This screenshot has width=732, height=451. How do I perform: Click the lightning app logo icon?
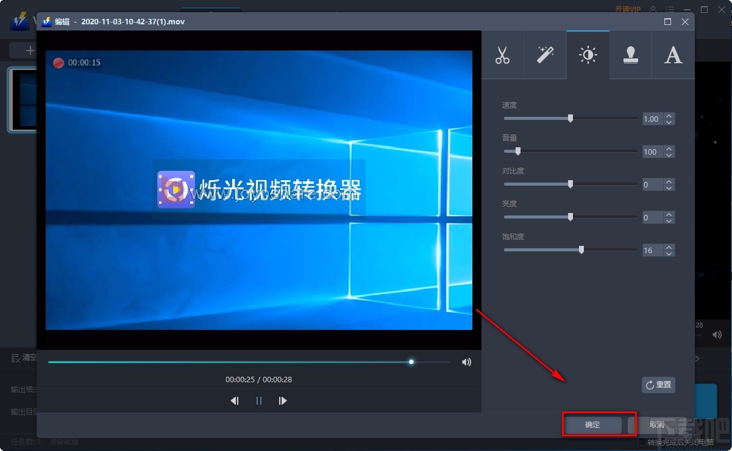click(x=18, y=19)
